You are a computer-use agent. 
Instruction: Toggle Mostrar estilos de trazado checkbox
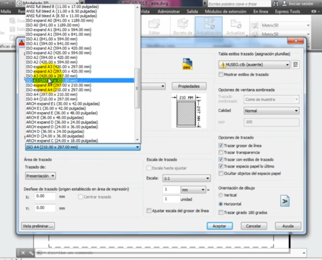tap(221, 74)
